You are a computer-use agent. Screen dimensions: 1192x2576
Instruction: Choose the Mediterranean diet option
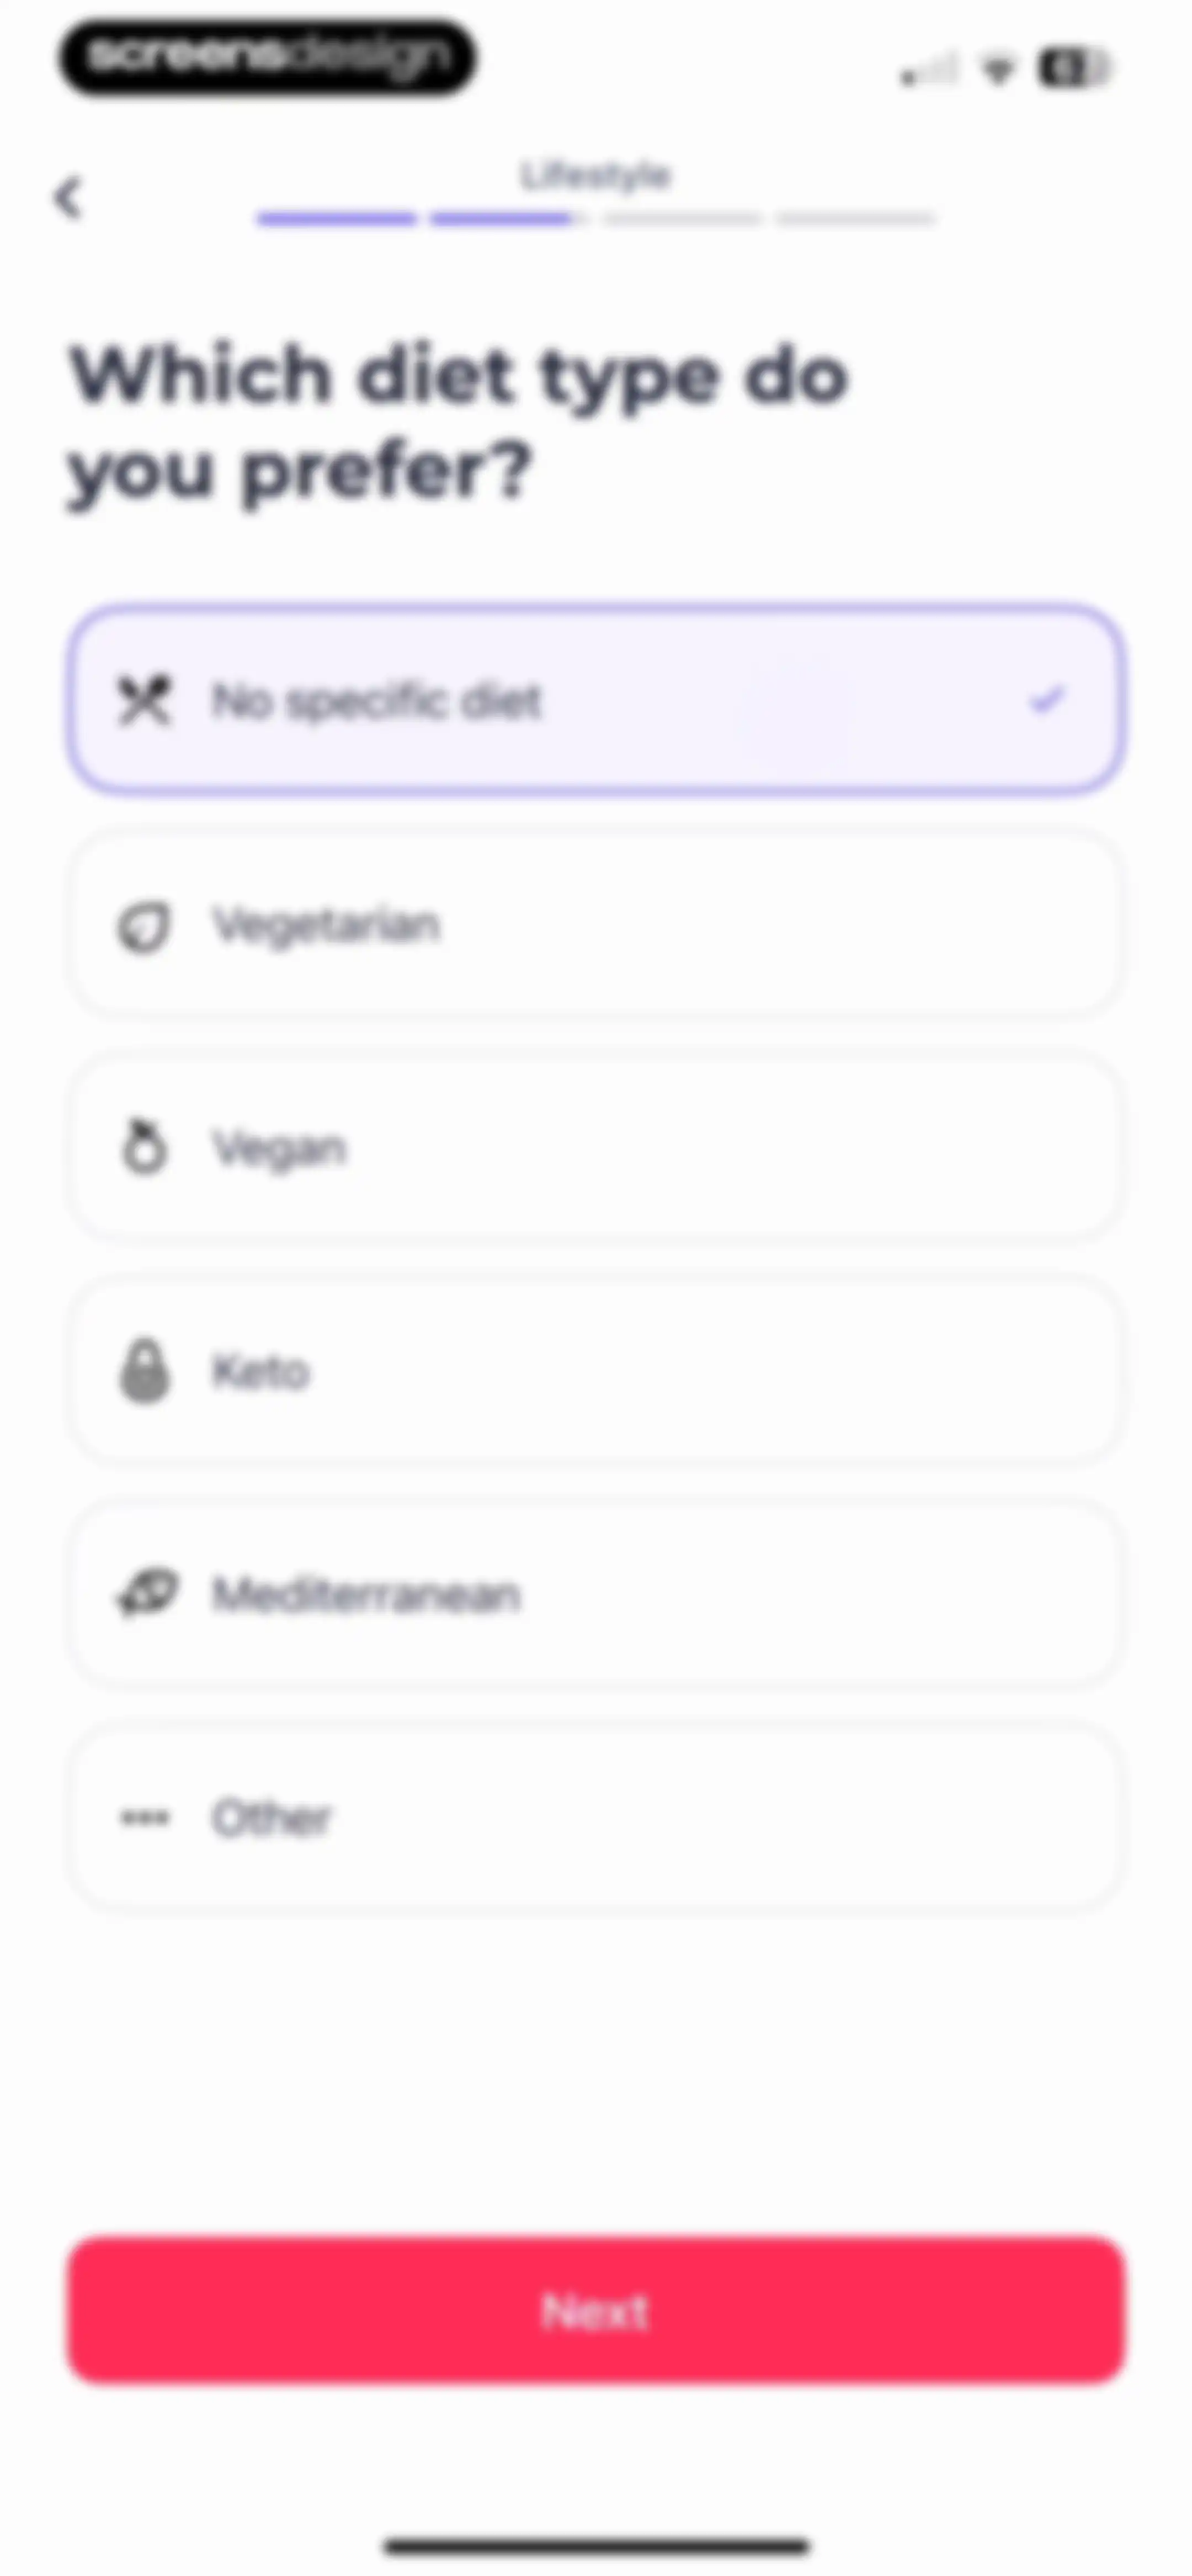point(595,1594)
